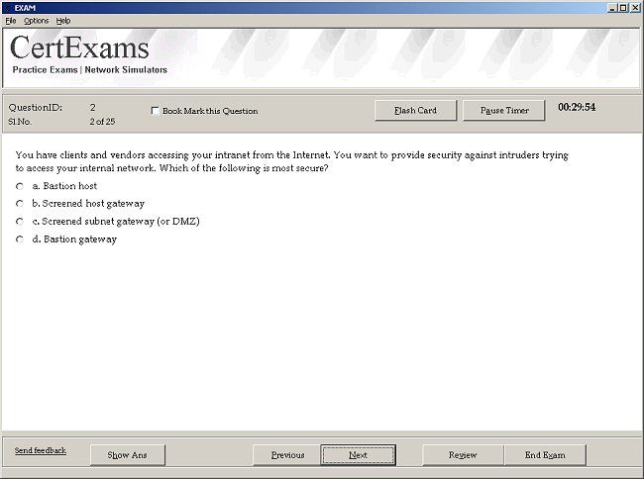Image resolution: width=644 pixels, height=479 pixels.
Task: Maximize the EXAM window
Action: click(x=623, y=8)
